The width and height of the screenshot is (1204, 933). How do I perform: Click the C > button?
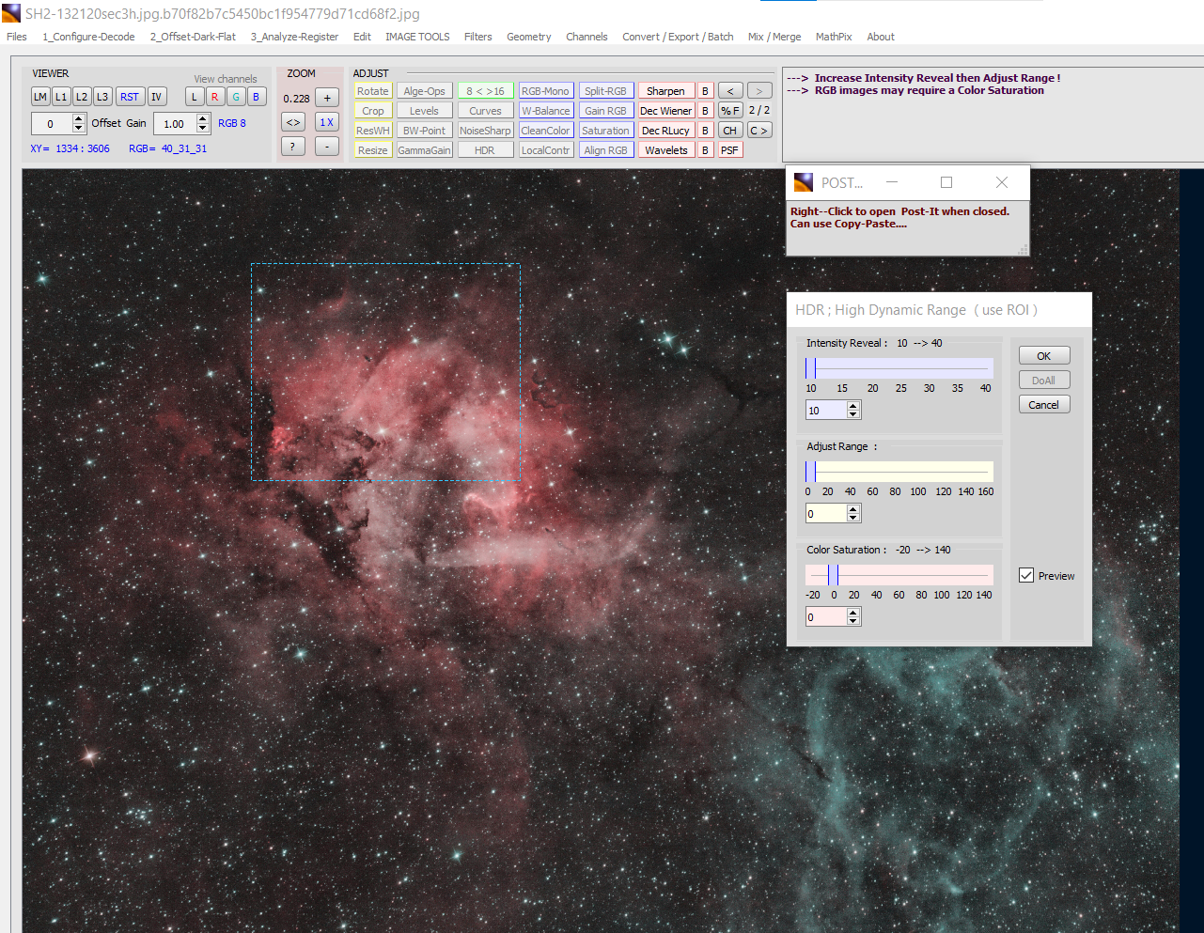759,131
